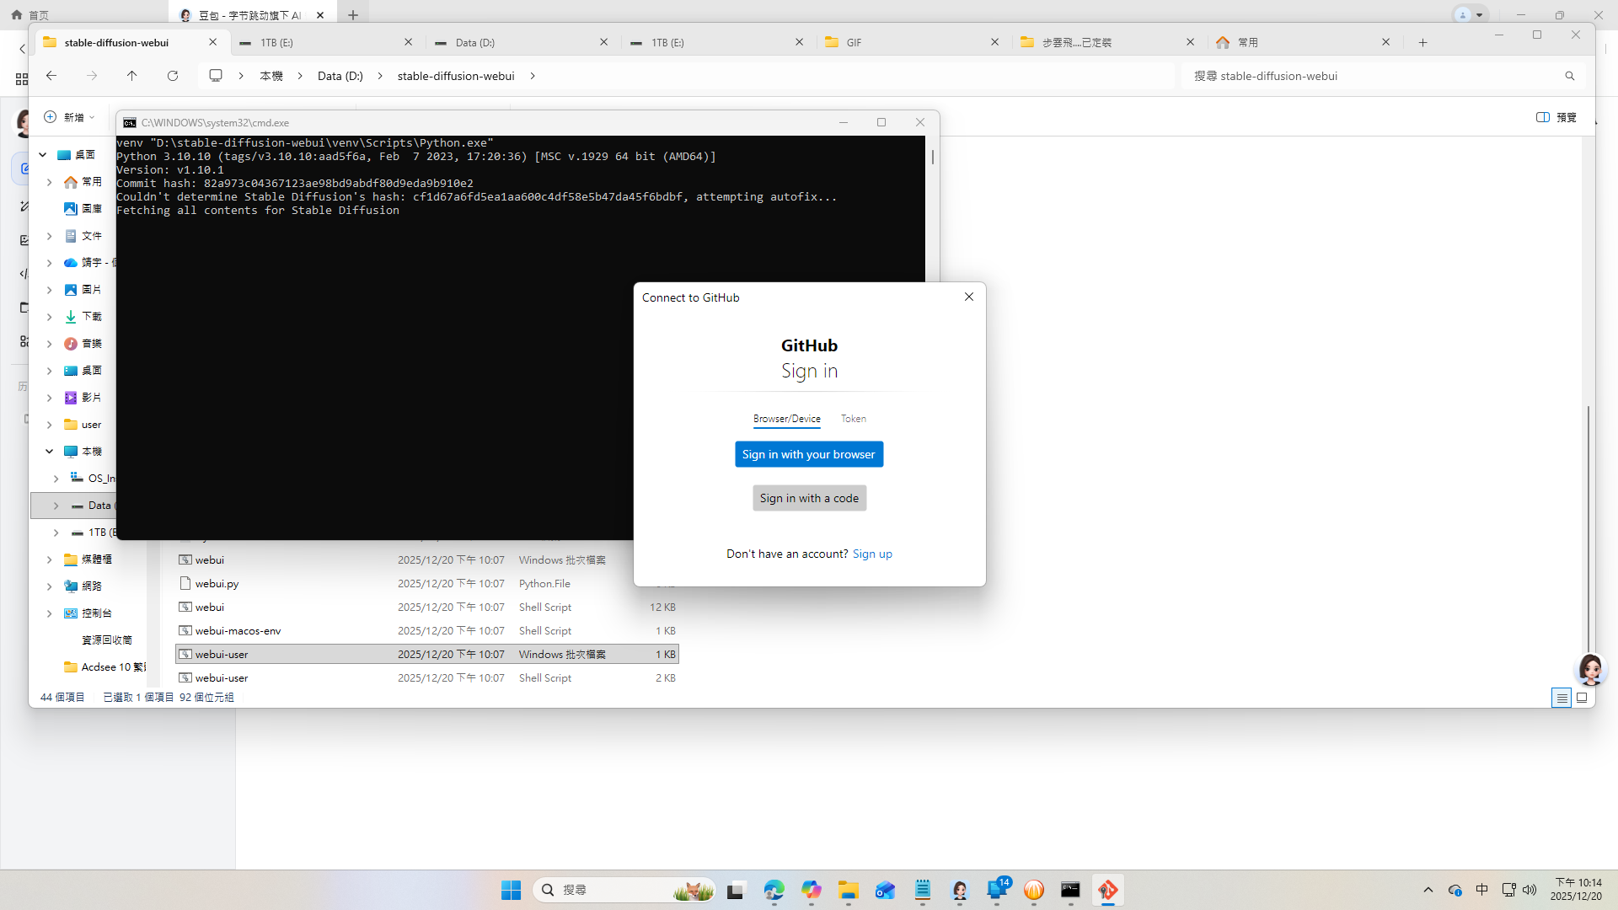This screenshot has width=1618, height=910.
Task: Go up one folder level arrow
Action: (x=132, y=76)
